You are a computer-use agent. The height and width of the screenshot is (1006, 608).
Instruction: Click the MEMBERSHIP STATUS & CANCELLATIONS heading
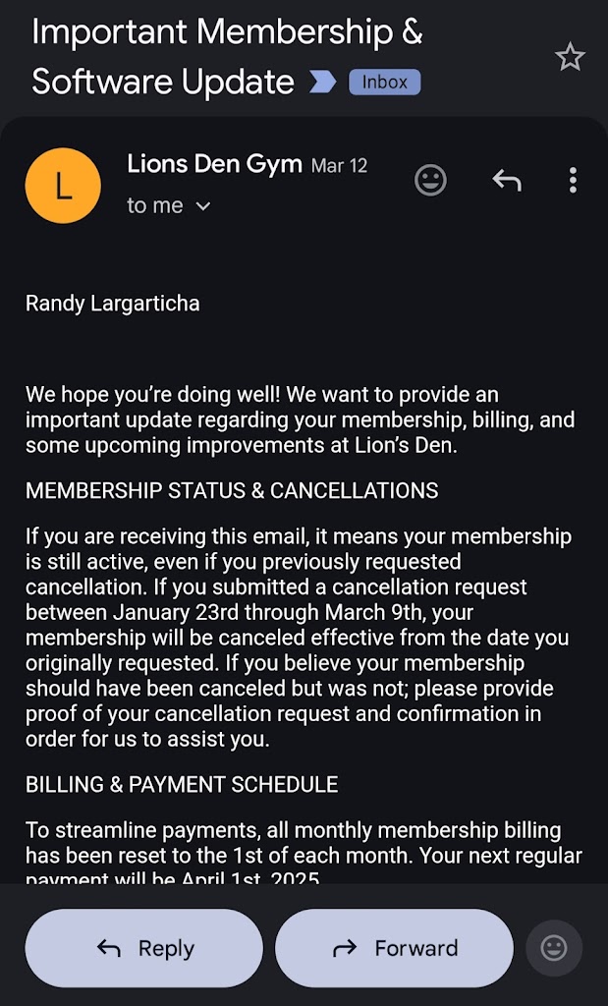click(x=232, y=490)
